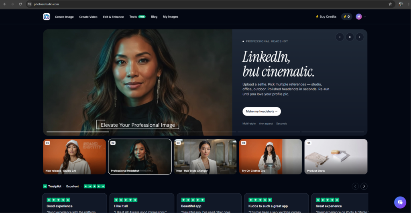Select Try On Clothes 3.0 thumbnail
This screenshot has width=411, height=213.
270,157
